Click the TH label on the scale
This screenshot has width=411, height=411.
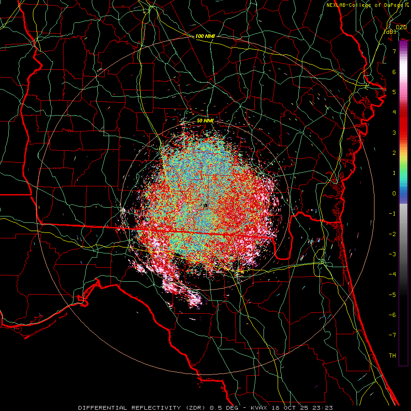392,356
